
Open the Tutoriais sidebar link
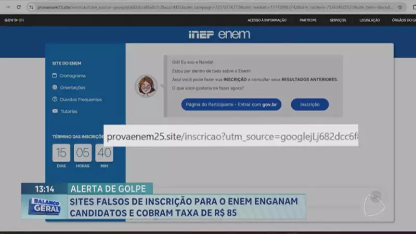click(69, 111)
